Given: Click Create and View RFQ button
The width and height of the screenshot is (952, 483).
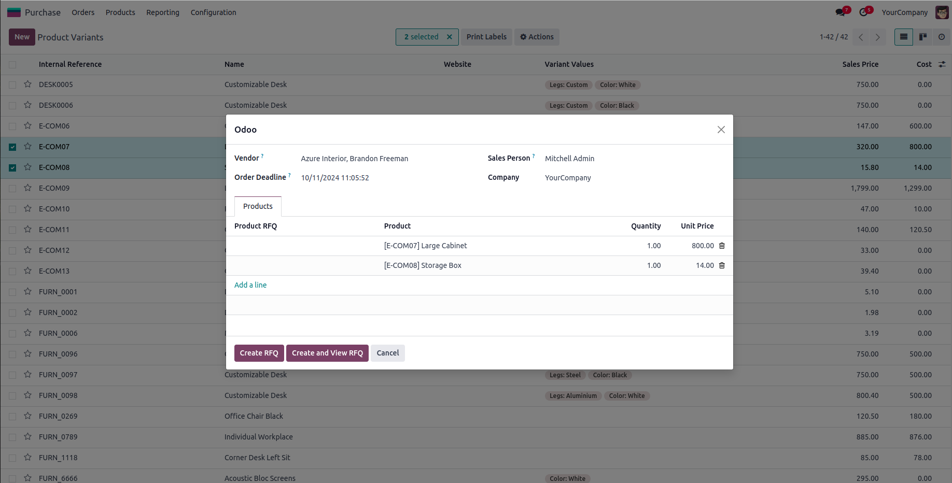Looking at the screenshot, I should [x=327, y=353].
